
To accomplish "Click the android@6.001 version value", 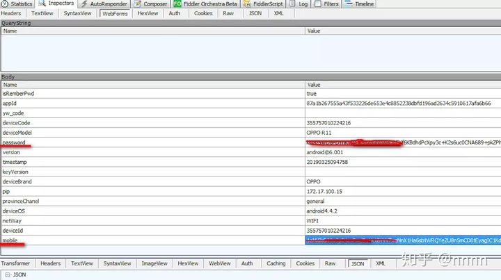I will (325, 152).
